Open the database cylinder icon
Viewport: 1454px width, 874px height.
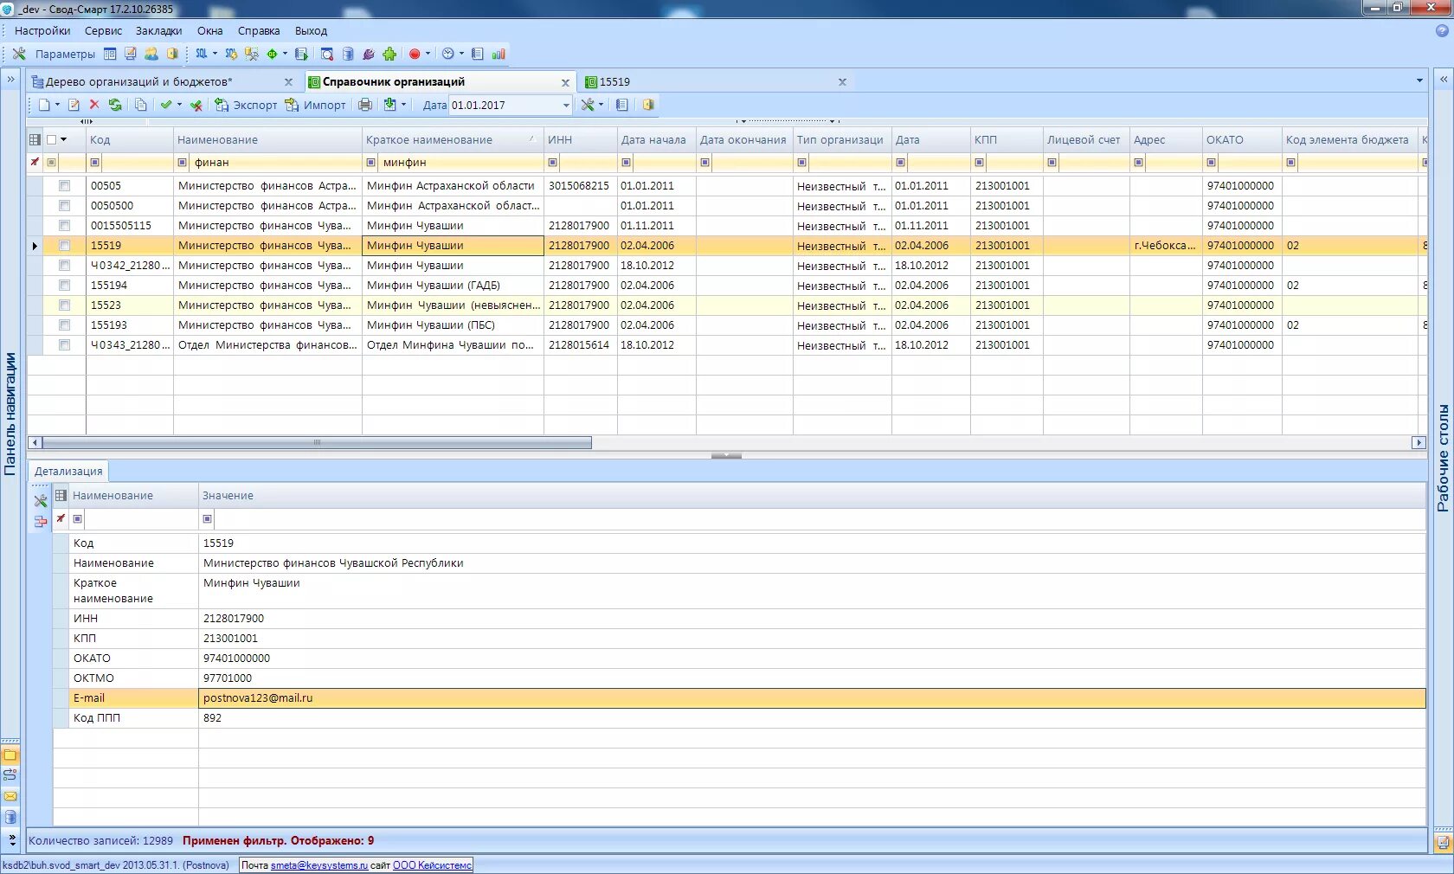pos(348,54)
